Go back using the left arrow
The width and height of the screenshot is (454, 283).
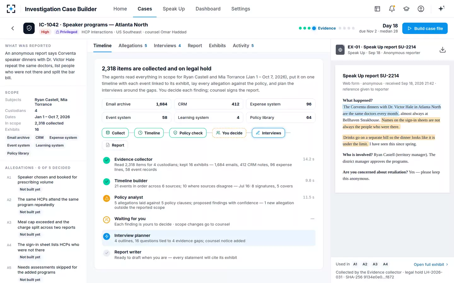click(13, 28)
